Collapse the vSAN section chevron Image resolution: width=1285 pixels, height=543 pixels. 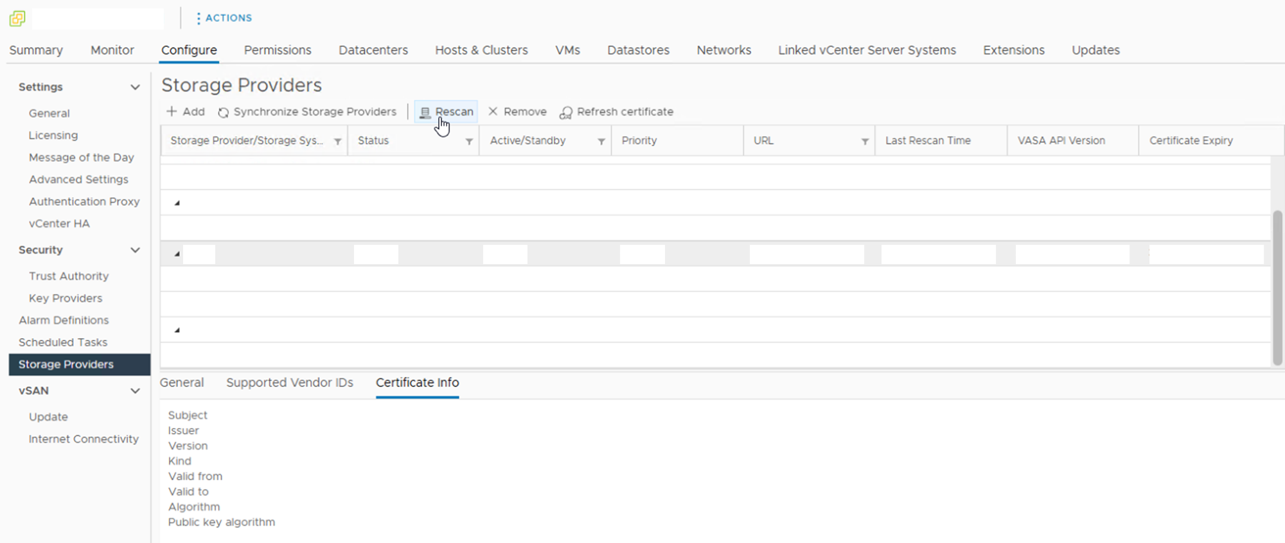tap(135, 391)
